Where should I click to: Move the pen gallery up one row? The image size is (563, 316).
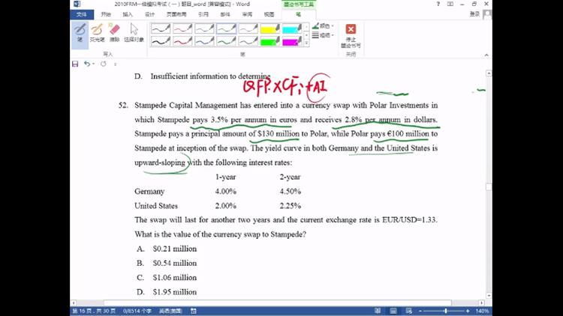[306, 27]
